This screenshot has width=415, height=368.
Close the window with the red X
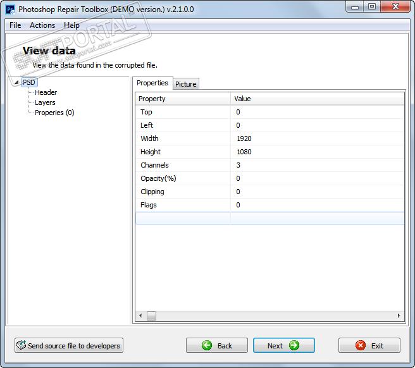395,7
